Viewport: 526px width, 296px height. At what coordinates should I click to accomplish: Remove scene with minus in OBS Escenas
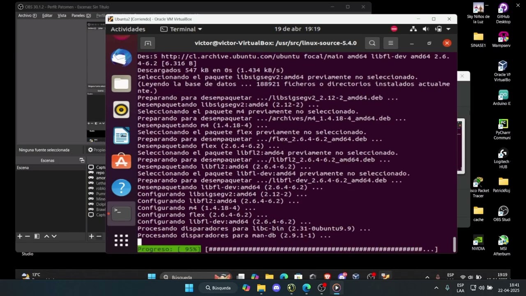pos(28,236)
